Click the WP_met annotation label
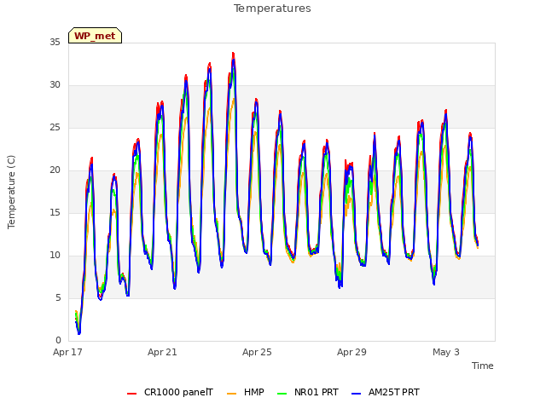This screenshot has height=409, width=546. (95, 36)
